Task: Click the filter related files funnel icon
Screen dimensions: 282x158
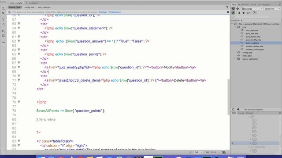Action: point(227,7)
